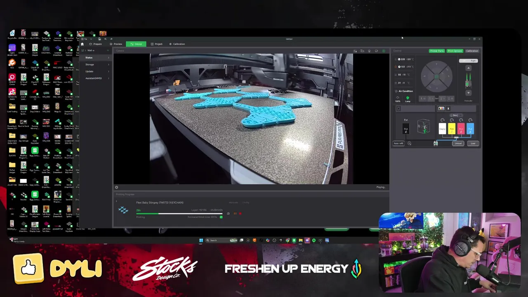The image size is (528, 297).
Task: Click the Save project icon
Action: pos(99,39)
